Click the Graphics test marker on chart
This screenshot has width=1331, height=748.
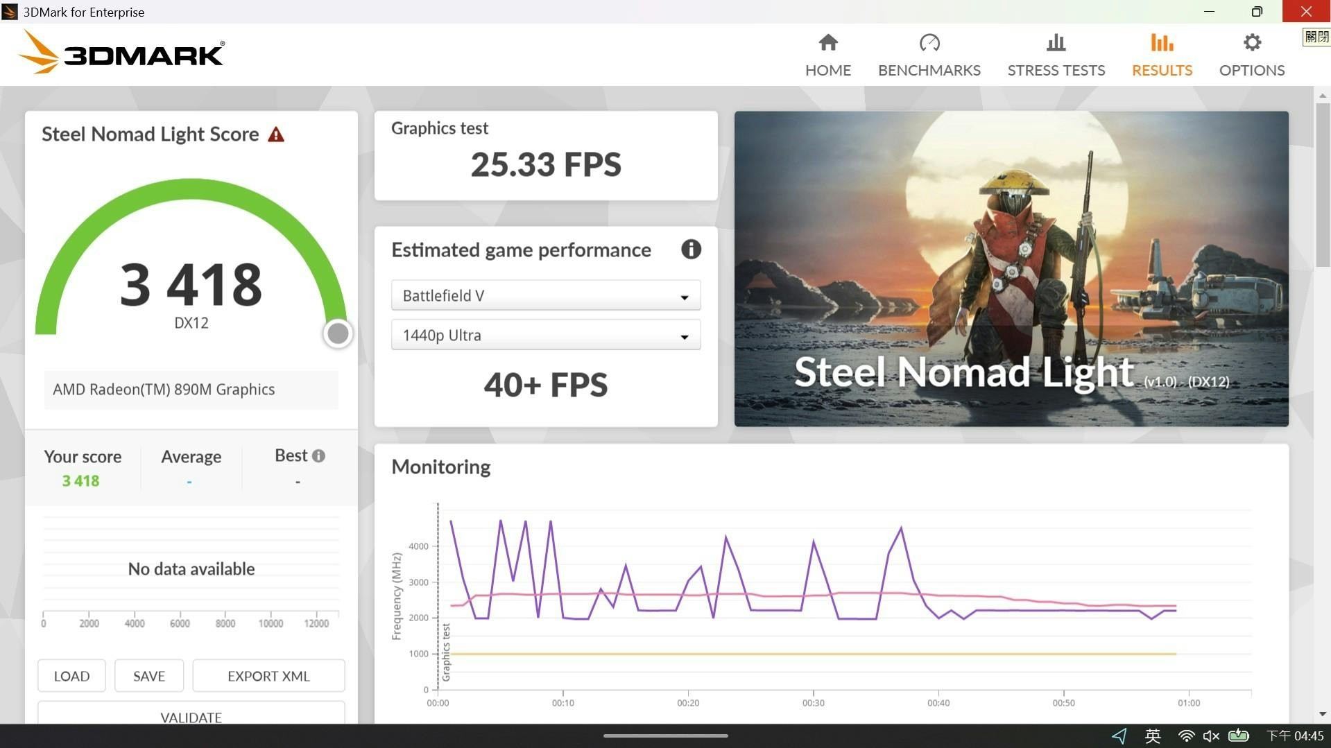(x=446, y=652)
